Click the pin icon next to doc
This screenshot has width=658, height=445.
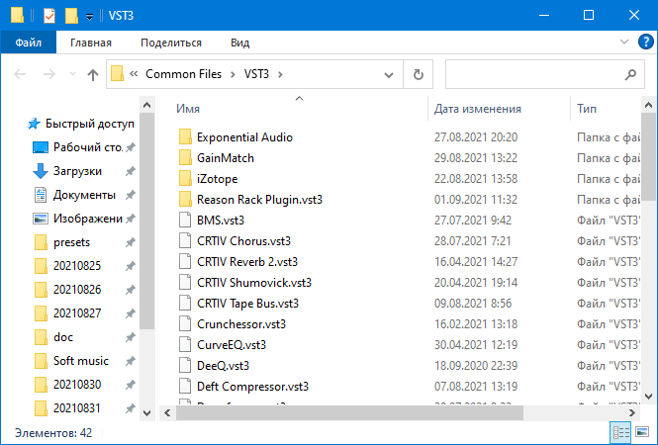click(x=131, y=337)
